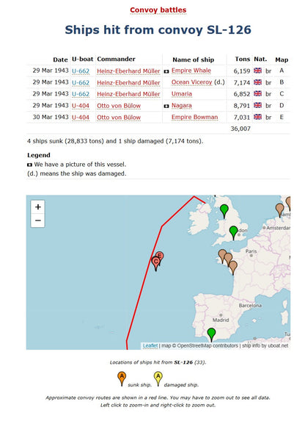The height and width of the screenshot is (424, 305).
Task: Open the Convoy battles link
Action: point(158,10)
